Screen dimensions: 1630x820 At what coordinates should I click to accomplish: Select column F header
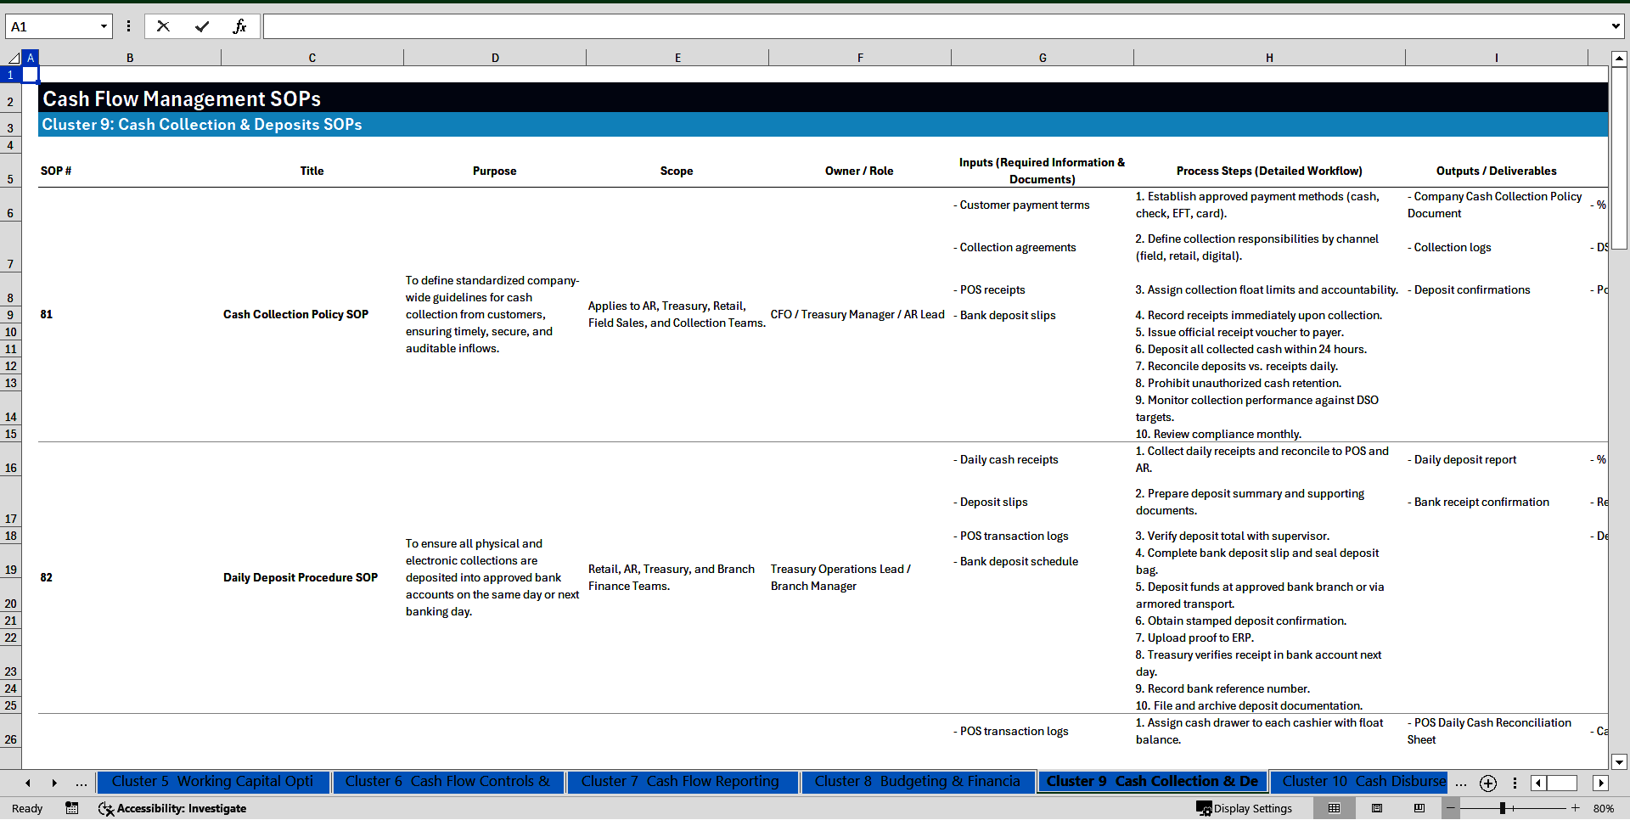[x=860, y=57]
